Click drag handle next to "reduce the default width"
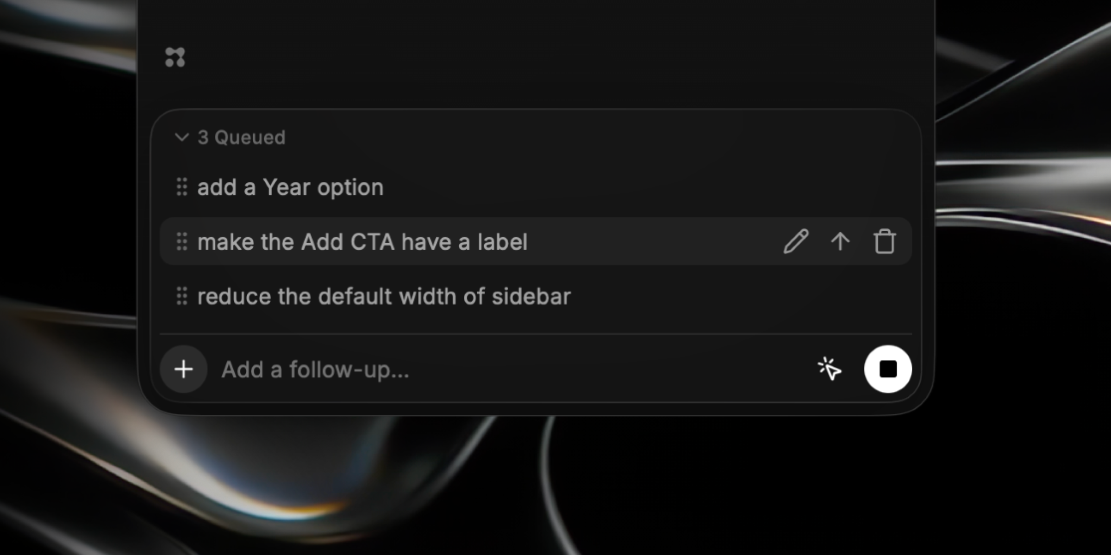The width and height of the screenshot is (1111, 555). click(182, 296)
